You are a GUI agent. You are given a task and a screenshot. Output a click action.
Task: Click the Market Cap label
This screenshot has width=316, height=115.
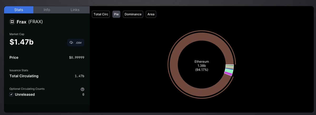[x=17, y=34]
